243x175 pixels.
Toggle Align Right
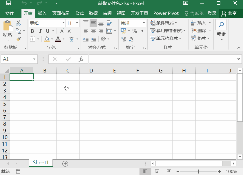click(101, 31)
